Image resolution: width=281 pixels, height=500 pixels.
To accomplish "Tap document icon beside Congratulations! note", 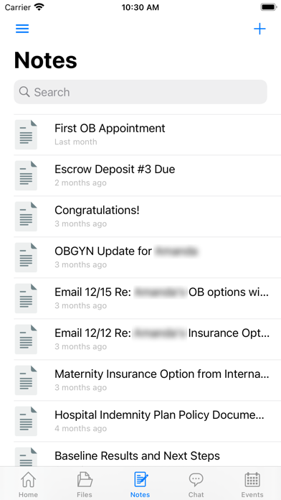I will tap(26, 216).
